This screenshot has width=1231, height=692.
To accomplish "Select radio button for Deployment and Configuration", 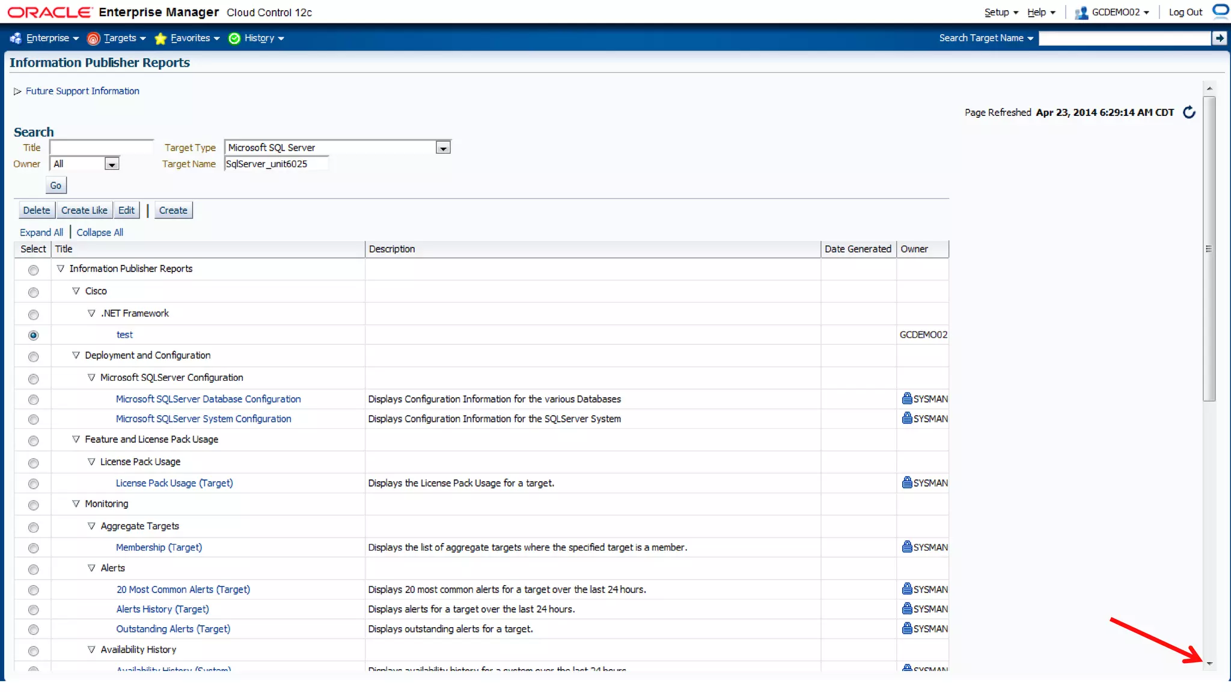I will (34, 357).
